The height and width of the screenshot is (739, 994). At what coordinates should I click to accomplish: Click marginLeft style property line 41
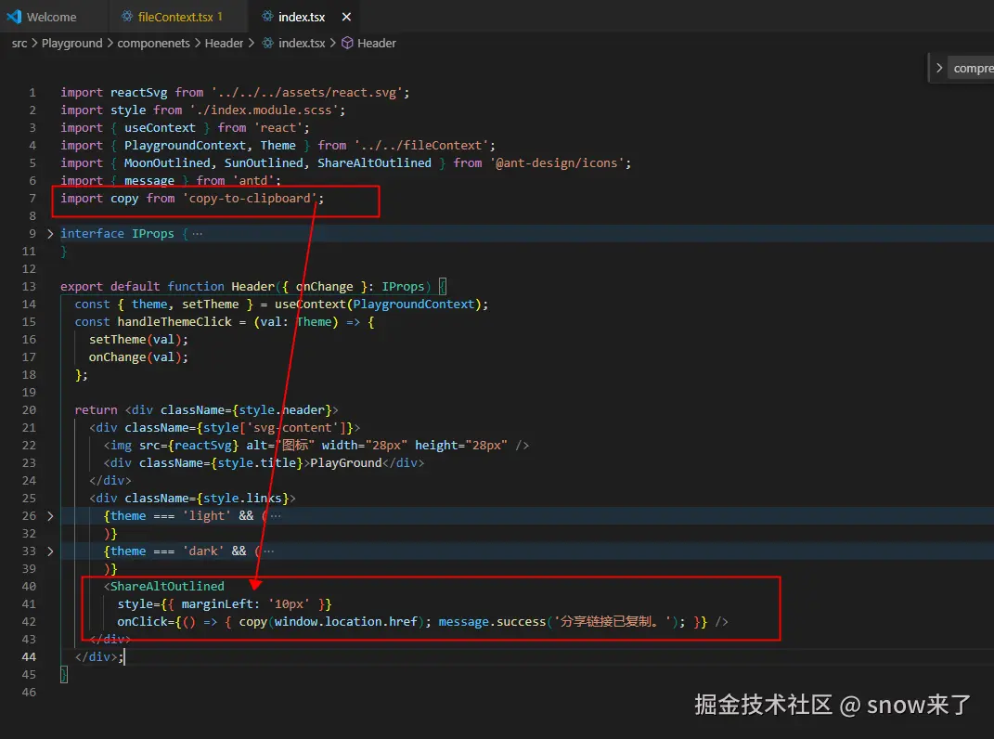[217, 603]
